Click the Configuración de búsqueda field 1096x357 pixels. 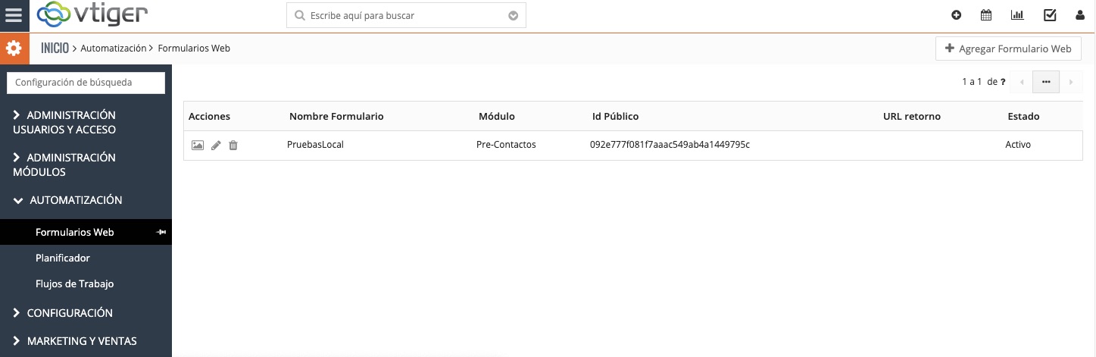(86, 83)
